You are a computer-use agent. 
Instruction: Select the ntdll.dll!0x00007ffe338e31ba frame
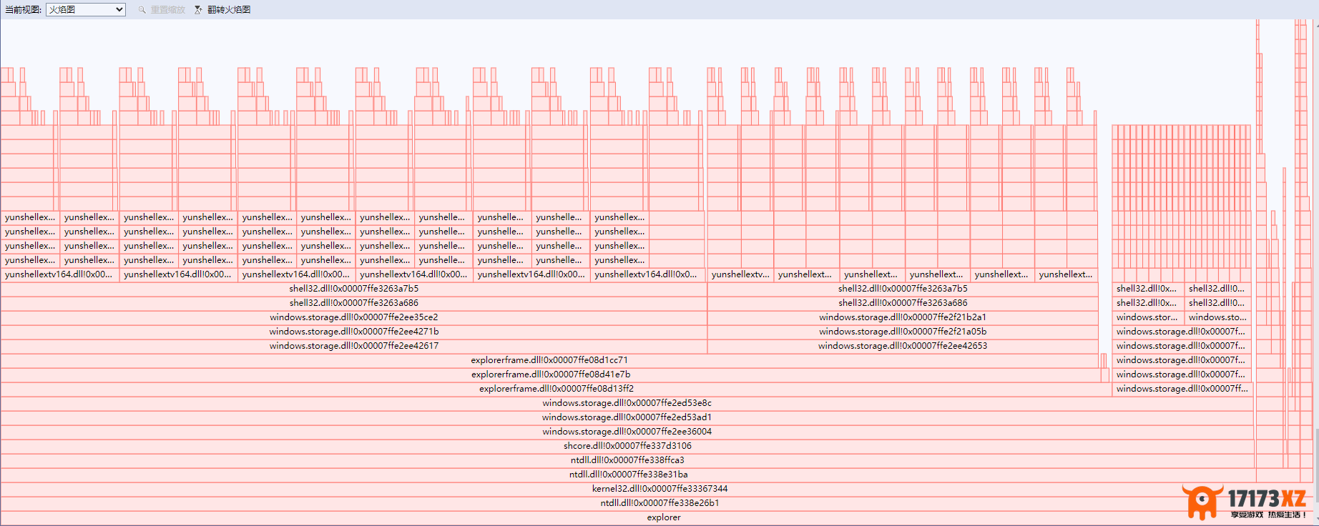(x=628, y=475)
